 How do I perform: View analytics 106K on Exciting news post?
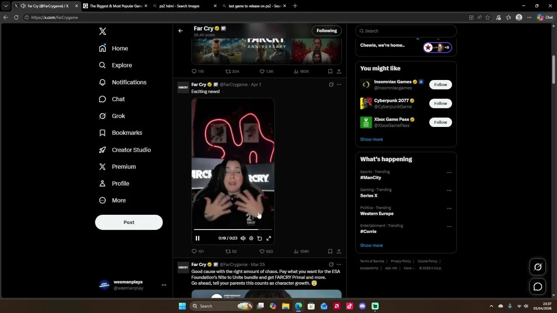pos(301,251)
